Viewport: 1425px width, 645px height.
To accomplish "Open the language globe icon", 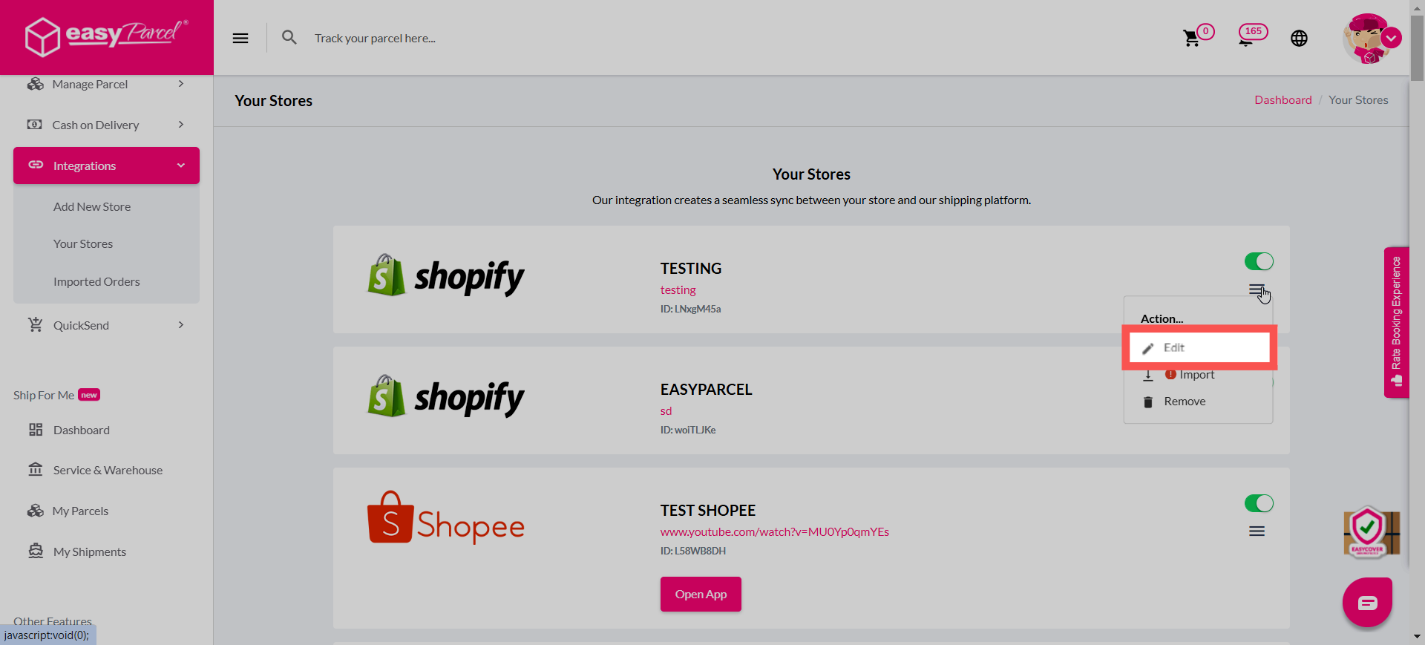I will tap(1299, 38).
